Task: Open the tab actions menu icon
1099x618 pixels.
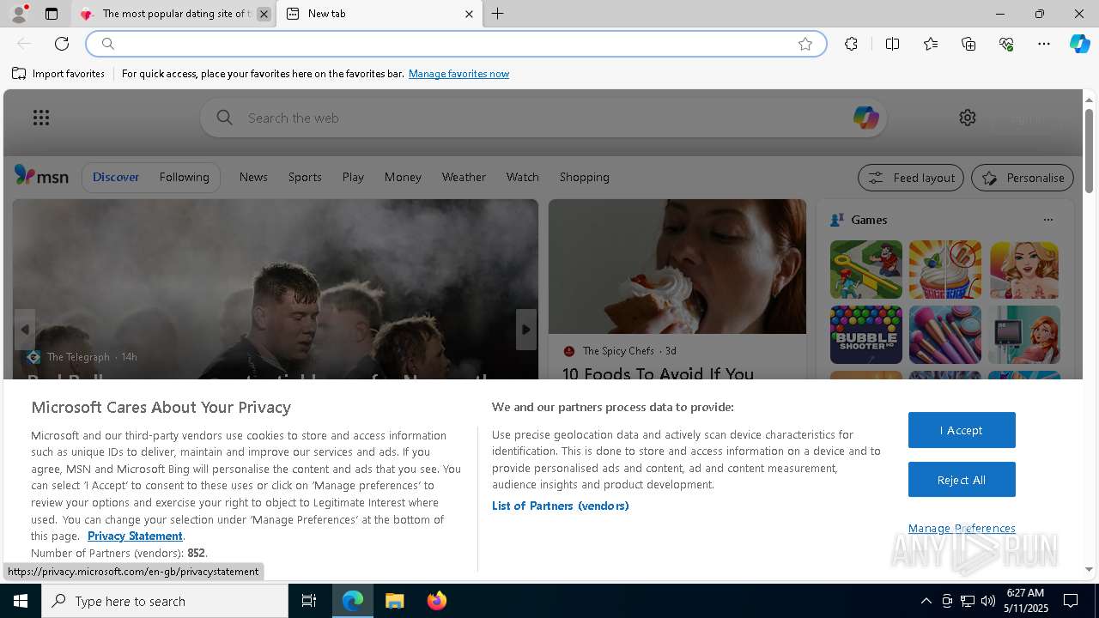Action: 52,14
